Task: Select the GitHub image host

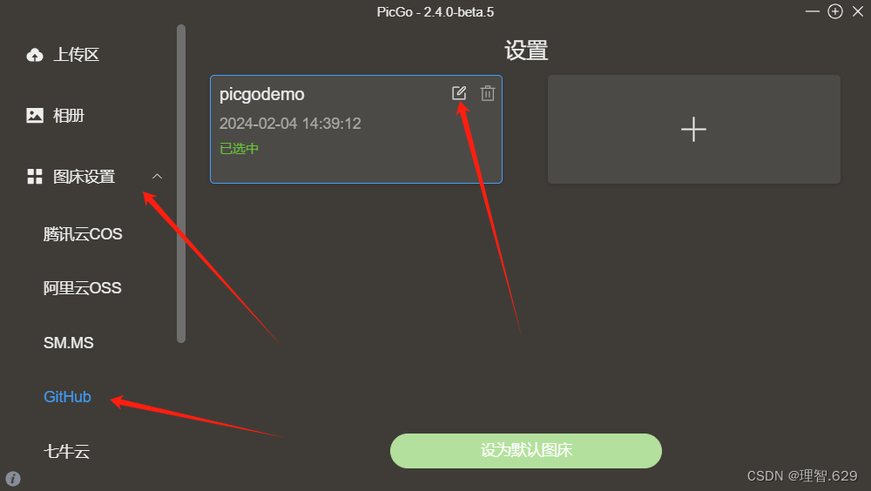Action: point(67,397)
